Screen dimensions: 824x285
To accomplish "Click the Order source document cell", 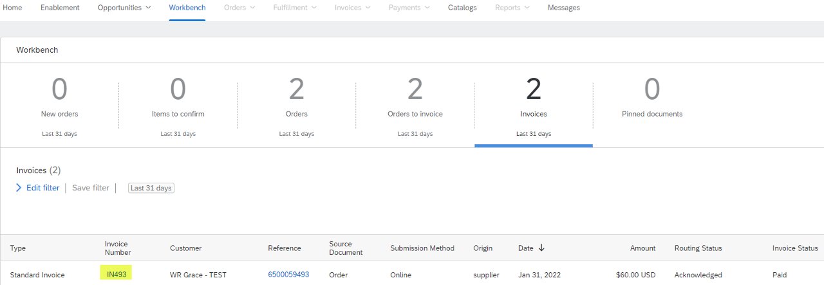I will click(338, 275).
